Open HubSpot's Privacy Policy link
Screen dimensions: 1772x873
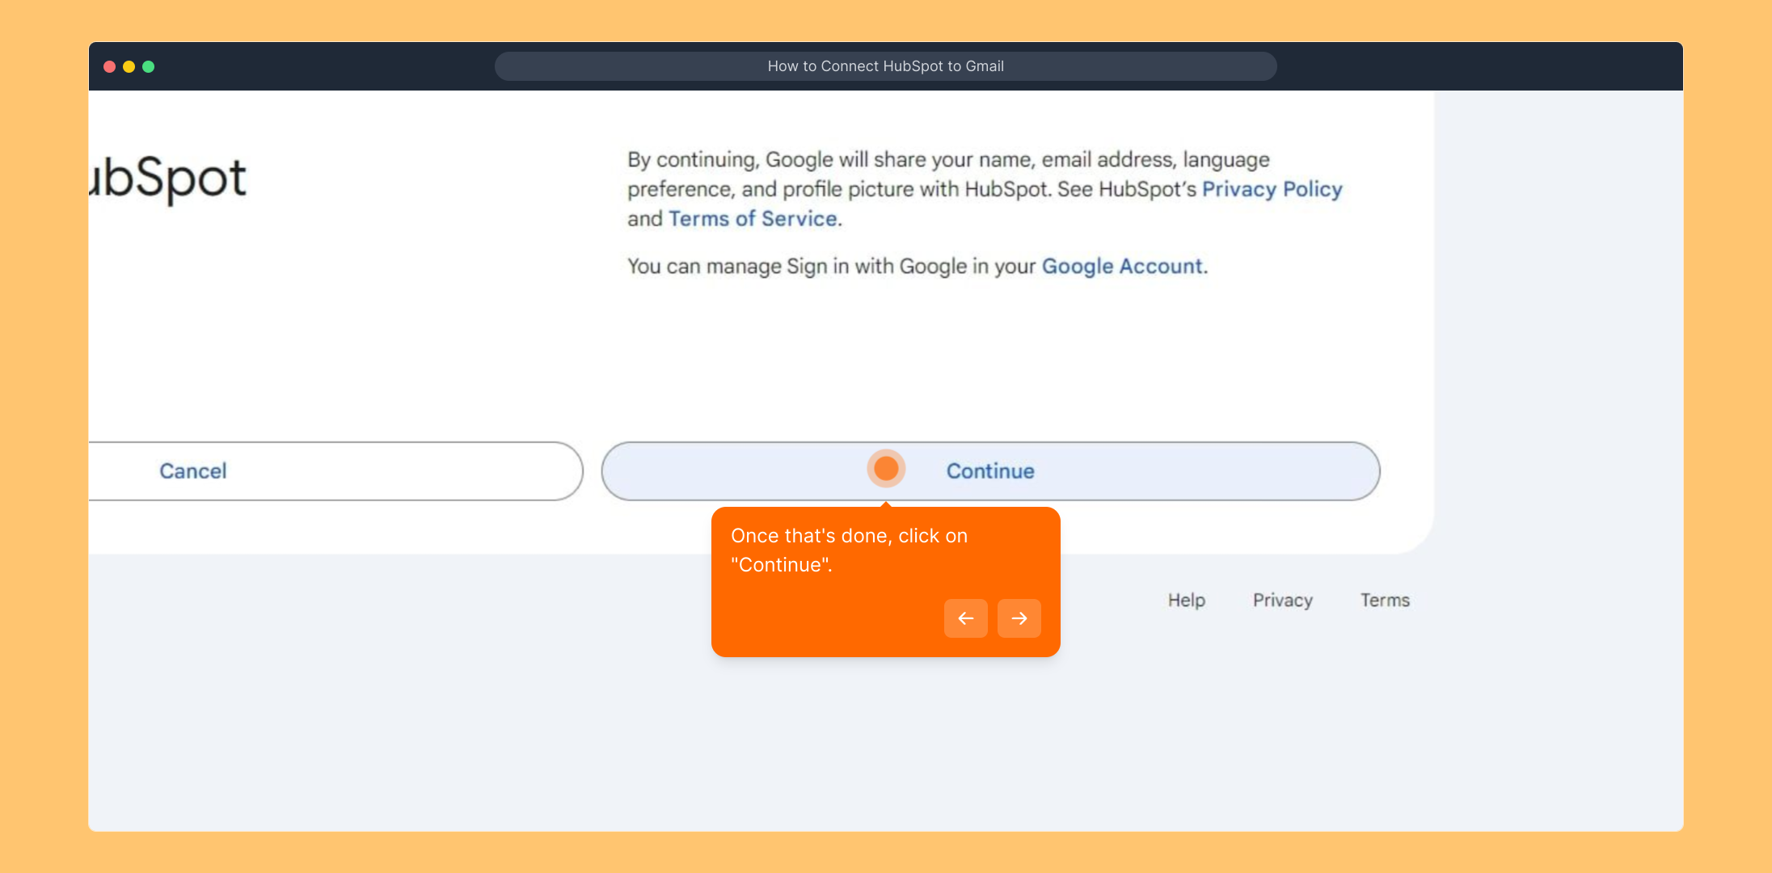point(1272,189)
